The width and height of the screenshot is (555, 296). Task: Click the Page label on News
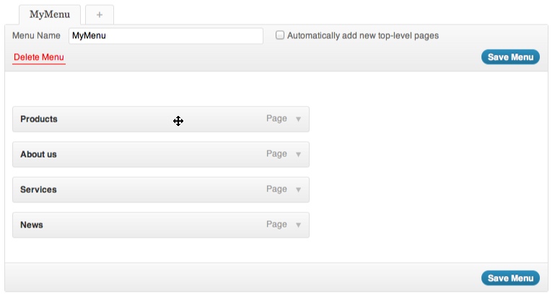(276, 225)
